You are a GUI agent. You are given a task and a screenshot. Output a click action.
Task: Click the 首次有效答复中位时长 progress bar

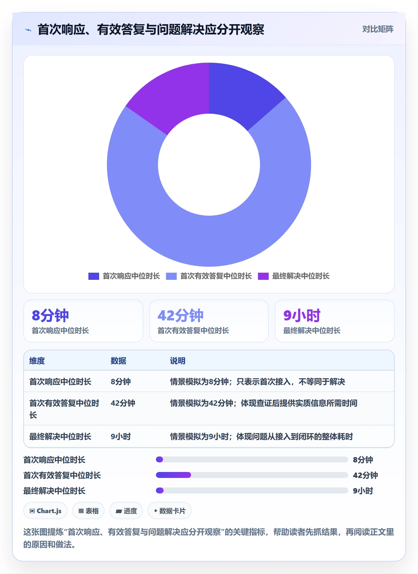pyautogui.click(x=252, y=475)
